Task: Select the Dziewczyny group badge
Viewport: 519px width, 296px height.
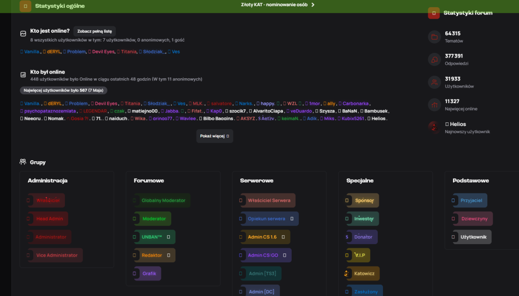Action: (473, 219)
